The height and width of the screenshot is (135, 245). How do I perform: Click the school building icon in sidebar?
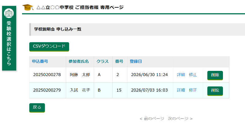[9, 13]
